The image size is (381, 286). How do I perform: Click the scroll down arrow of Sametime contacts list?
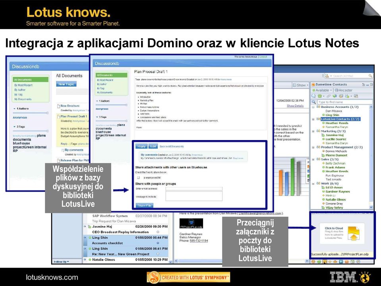371,207
